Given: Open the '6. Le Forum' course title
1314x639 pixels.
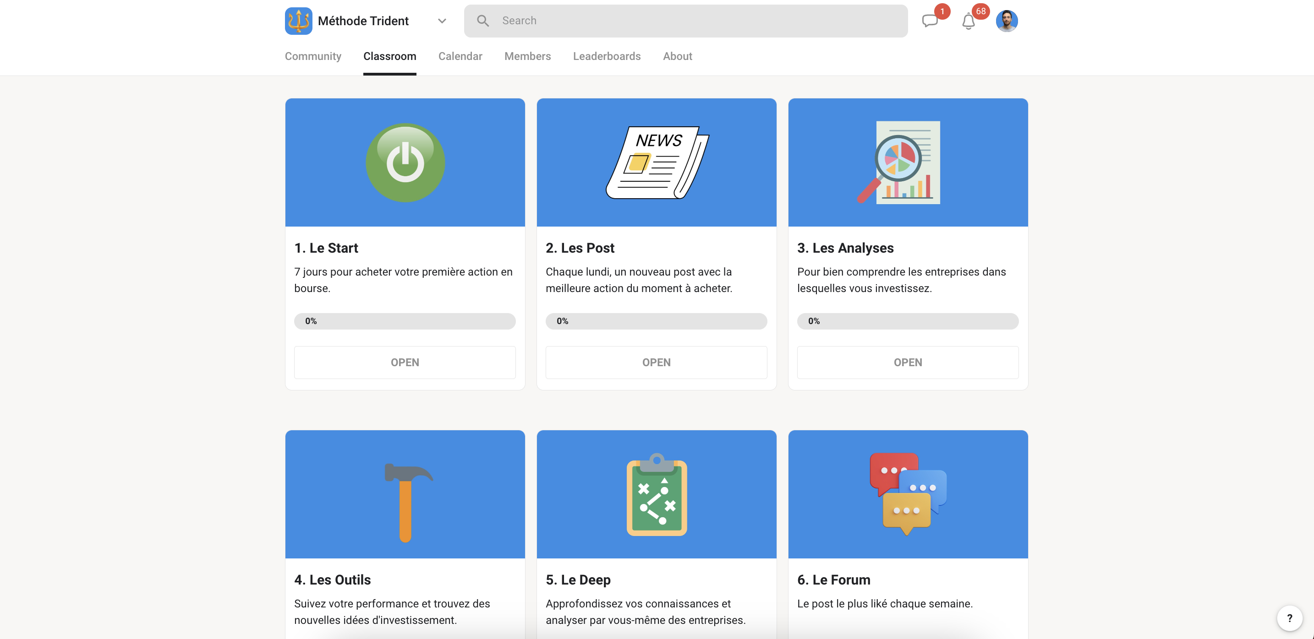Looking at the screenshot, I should coord(833,579).
